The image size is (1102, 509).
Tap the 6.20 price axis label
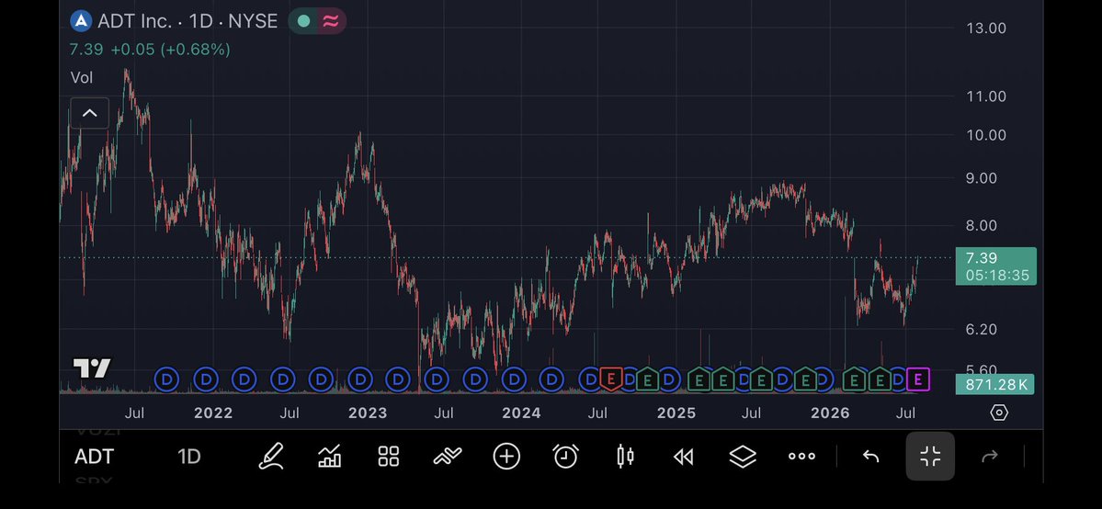click(982, 330)
